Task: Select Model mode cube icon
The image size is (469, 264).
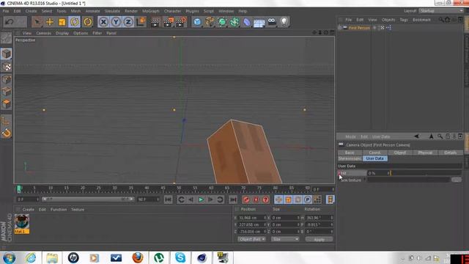Action: click(x=7, y=54)
